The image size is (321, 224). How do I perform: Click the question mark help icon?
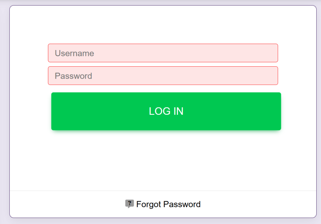point(129,204)
